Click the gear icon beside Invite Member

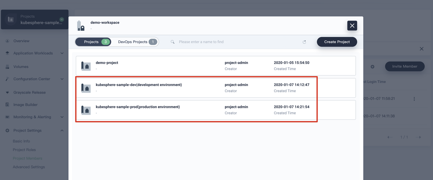tap(372, 67)
